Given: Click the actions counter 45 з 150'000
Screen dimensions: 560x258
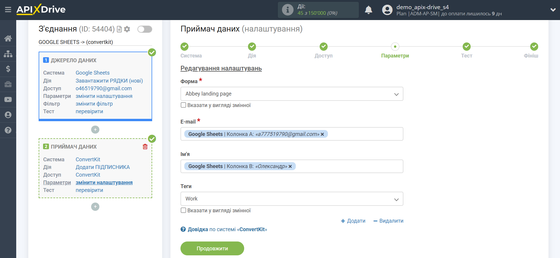Looking at the screenshot, I should pyautogui.click(x=317, y=13).
